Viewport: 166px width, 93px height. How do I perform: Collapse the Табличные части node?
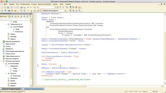pyautogui.click(x=6, y=24)
